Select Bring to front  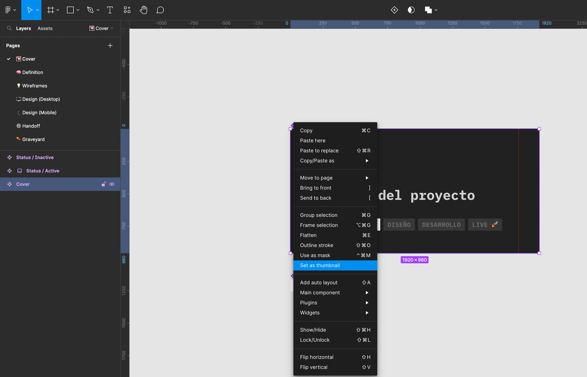(x=335, y=188)
